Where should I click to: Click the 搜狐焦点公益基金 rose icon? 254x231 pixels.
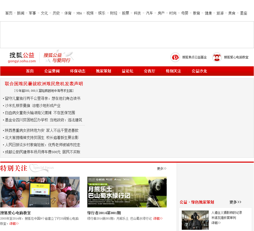point(175,57)
